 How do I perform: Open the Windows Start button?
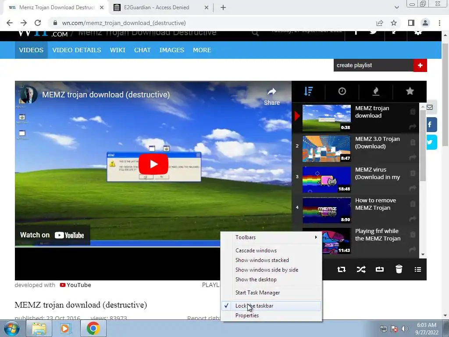point(11,328)
